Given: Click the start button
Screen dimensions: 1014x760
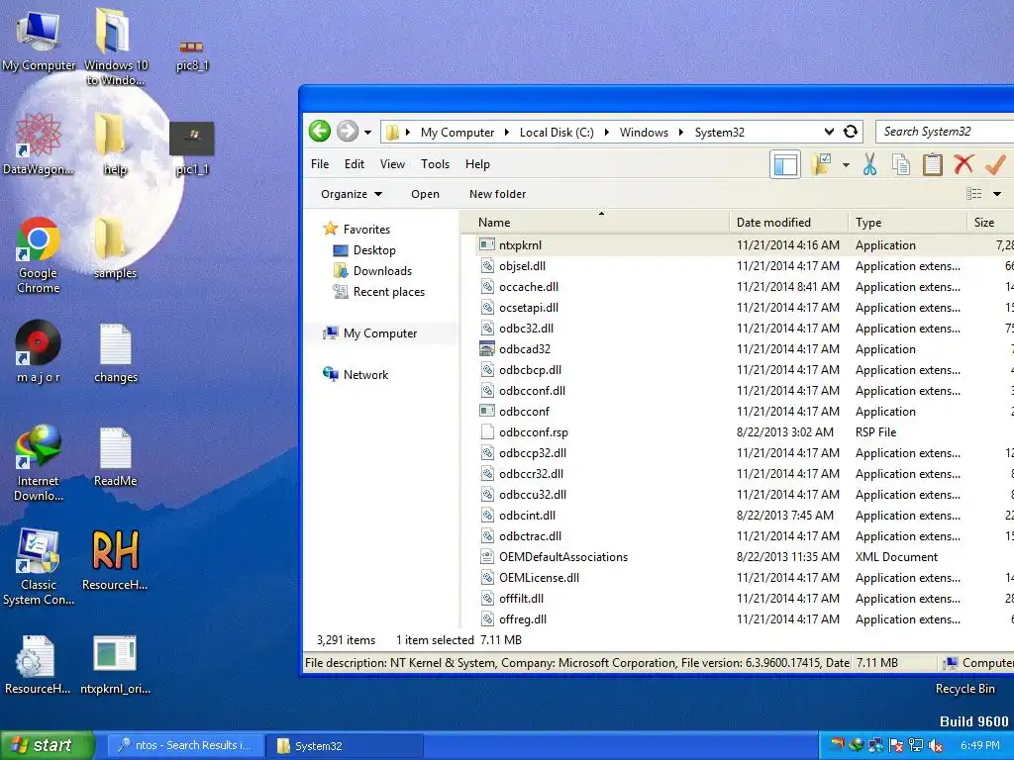Looking at the screenshot, I should (x=46, y=745).
